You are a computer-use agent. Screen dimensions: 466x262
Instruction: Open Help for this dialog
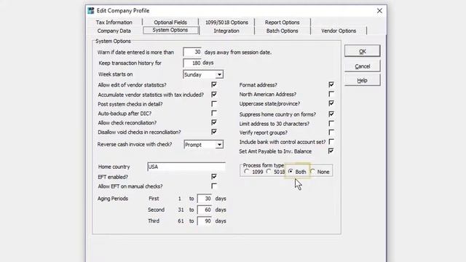coord(363,81)
